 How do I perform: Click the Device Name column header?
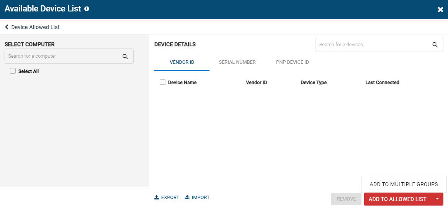(x=182, y=83)
